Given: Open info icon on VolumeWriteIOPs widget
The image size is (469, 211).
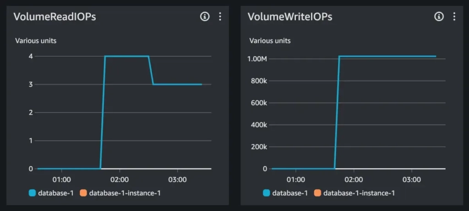Looking at the screenshot, I should [x=439, y=17].
